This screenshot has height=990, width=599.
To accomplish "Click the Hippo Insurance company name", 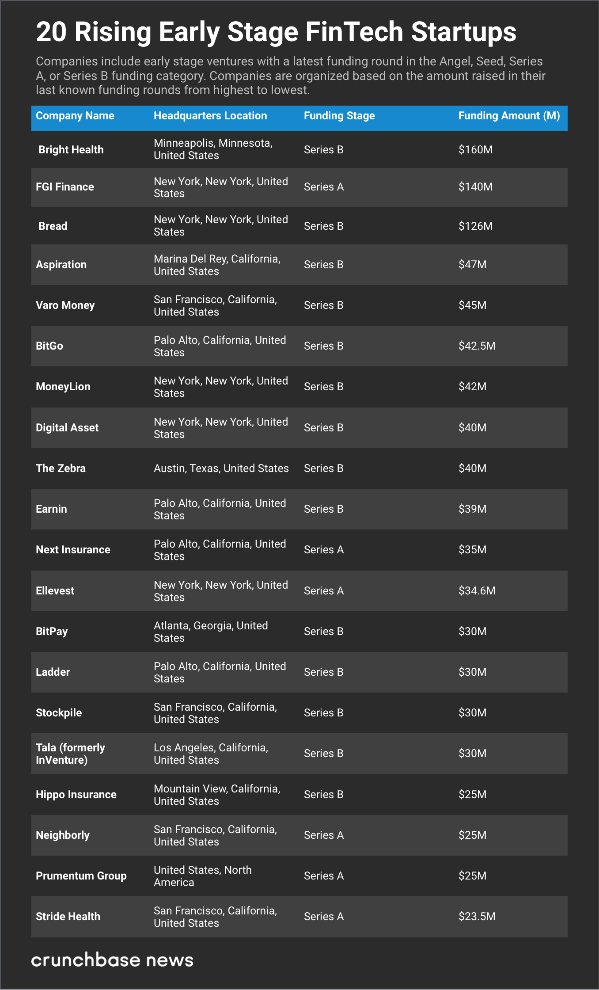I will [76, 795].
